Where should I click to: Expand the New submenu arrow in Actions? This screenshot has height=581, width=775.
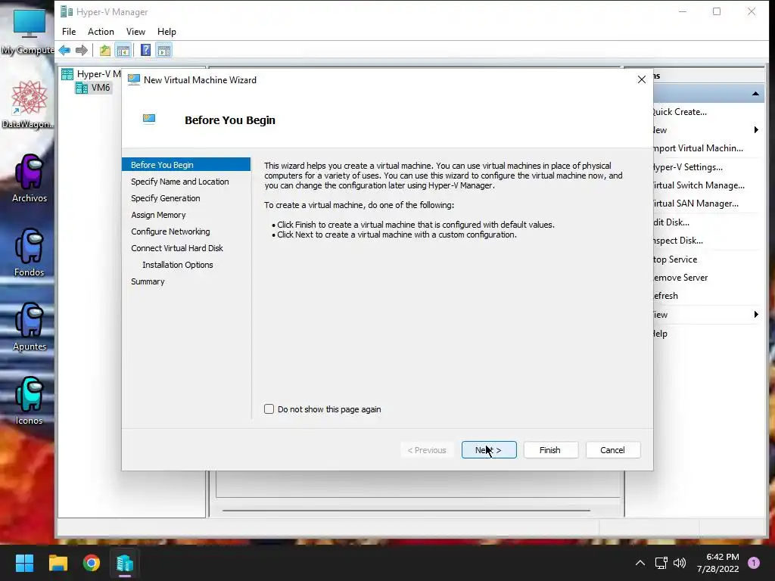click(756, 130)
